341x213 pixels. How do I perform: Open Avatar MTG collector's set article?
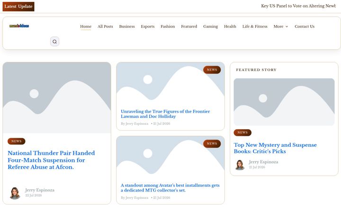pos(170,188)
